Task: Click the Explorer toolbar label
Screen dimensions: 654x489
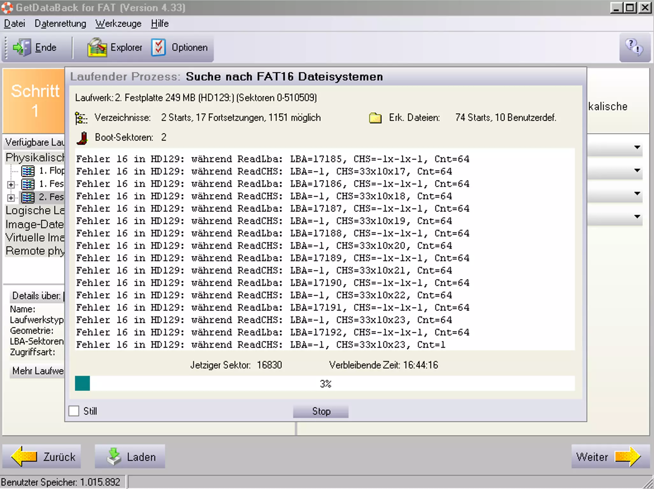Action: 126,48
